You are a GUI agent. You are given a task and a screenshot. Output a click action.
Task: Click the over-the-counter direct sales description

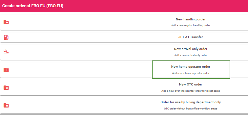(191, 91)
